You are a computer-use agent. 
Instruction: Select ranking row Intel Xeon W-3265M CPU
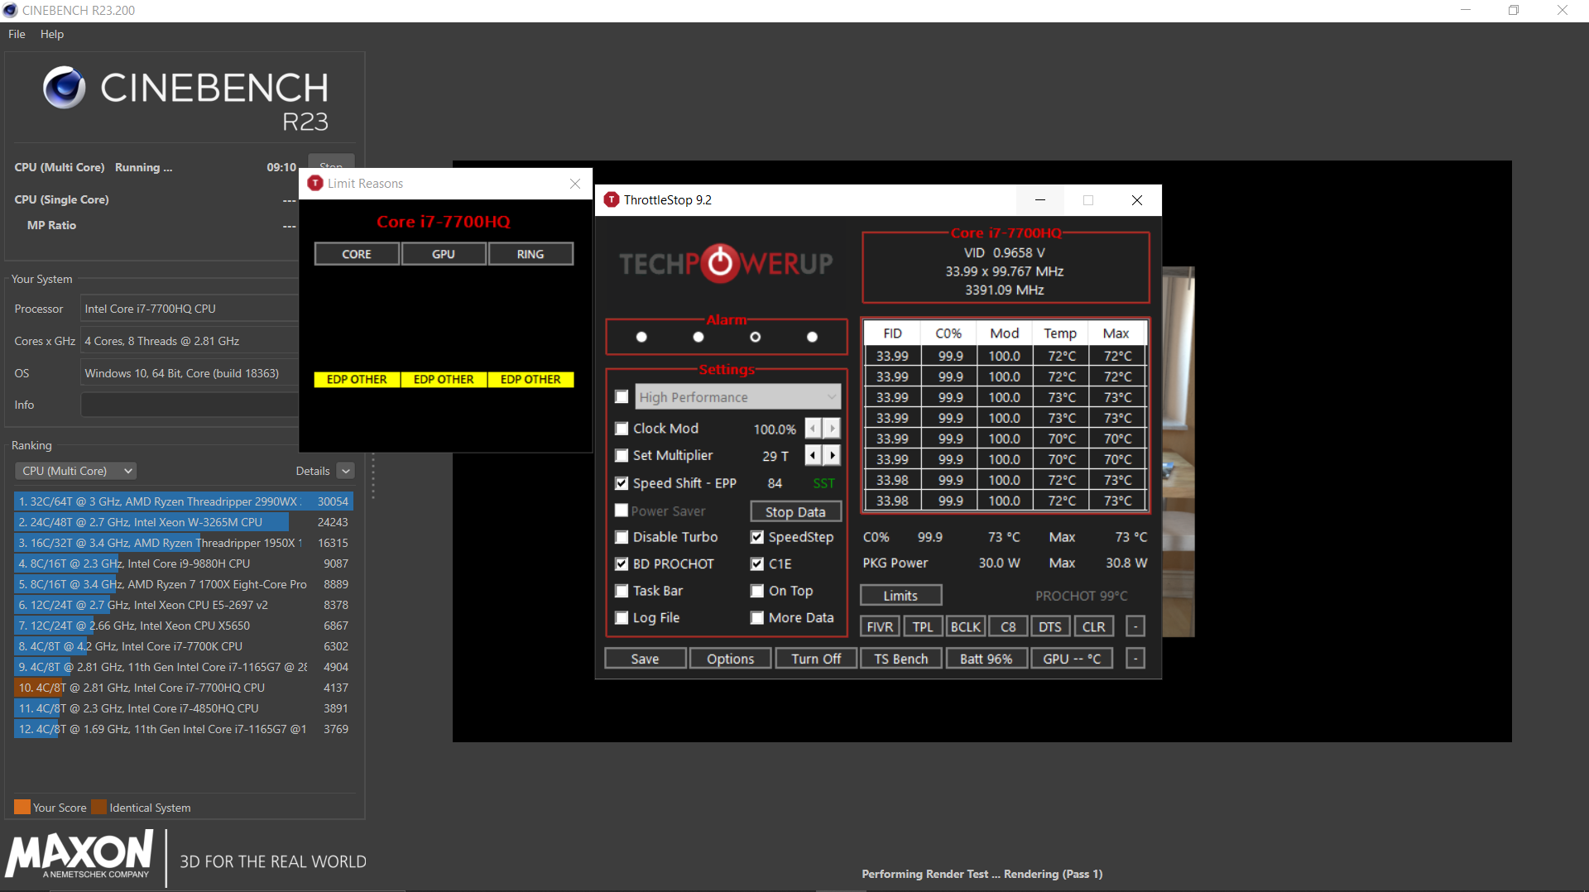[x=184, y=522]
